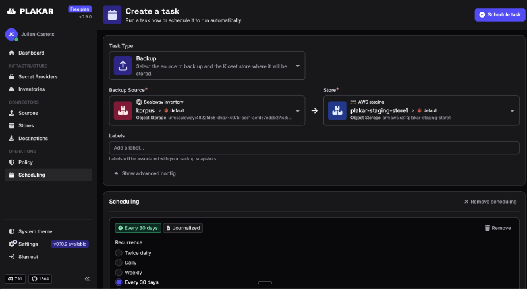Open the Store dropdown arrow
The width and height of the screenshot is (527, 289).
[513, 110]
